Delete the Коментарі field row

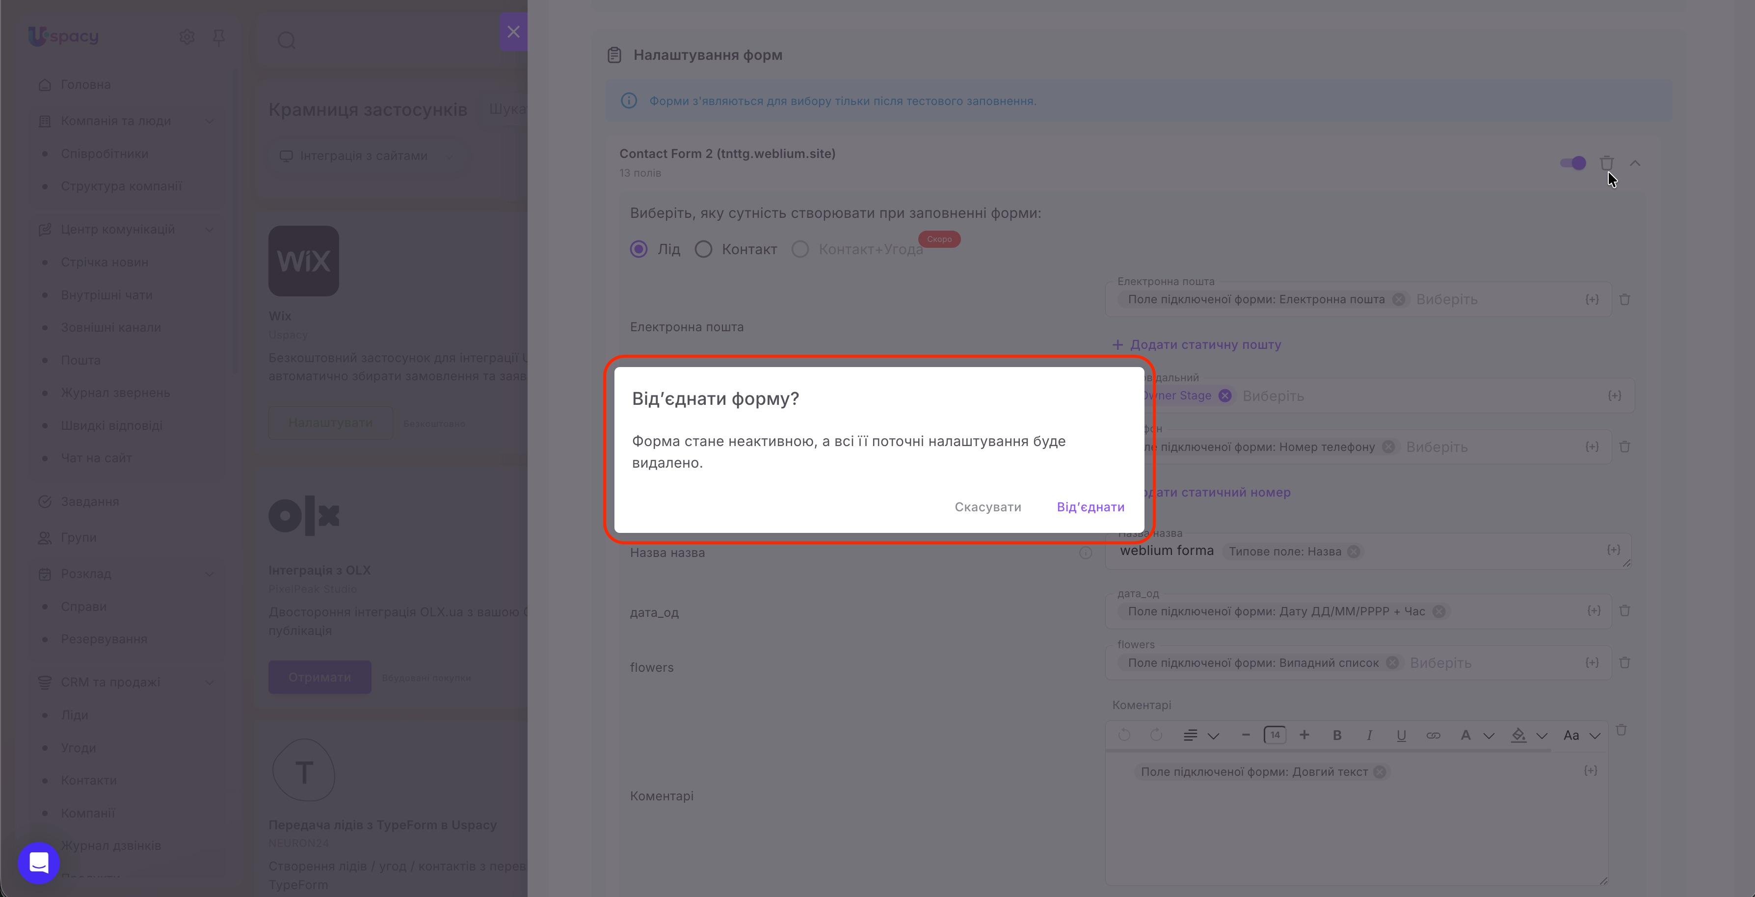point(1622,730)
